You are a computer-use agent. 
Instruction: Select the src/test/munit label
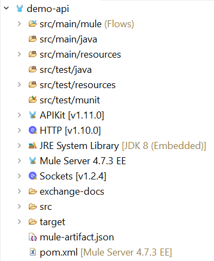click(70, 100)
